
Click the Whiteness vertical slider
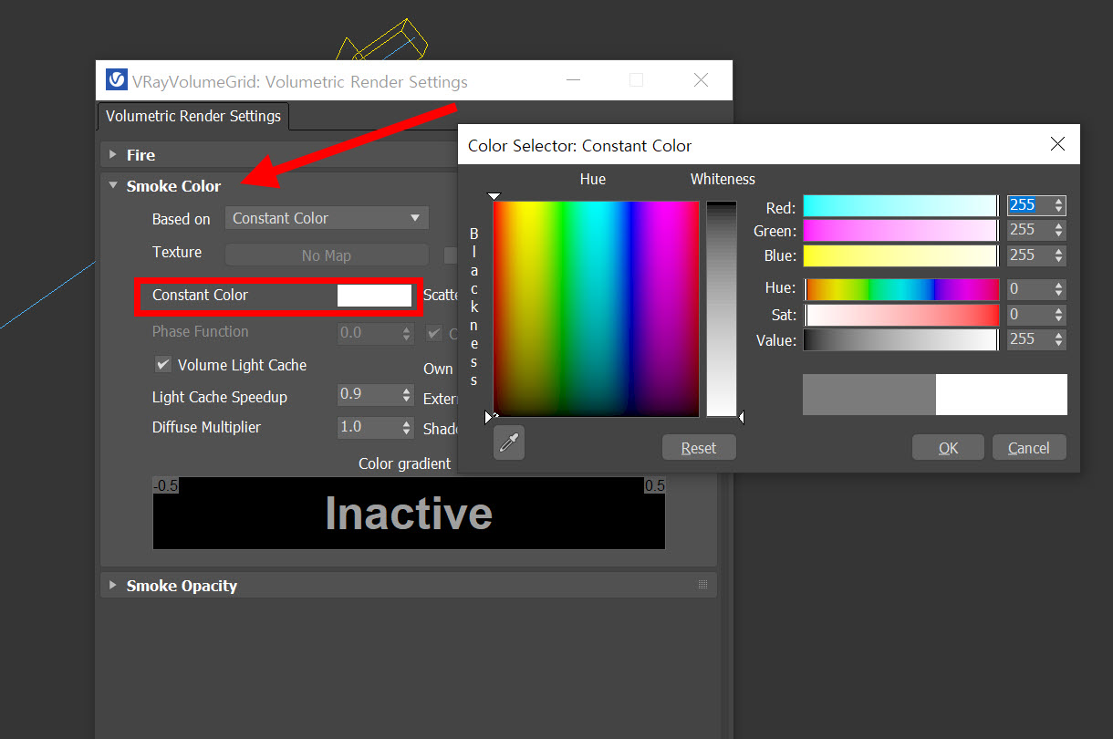(721, 308)
